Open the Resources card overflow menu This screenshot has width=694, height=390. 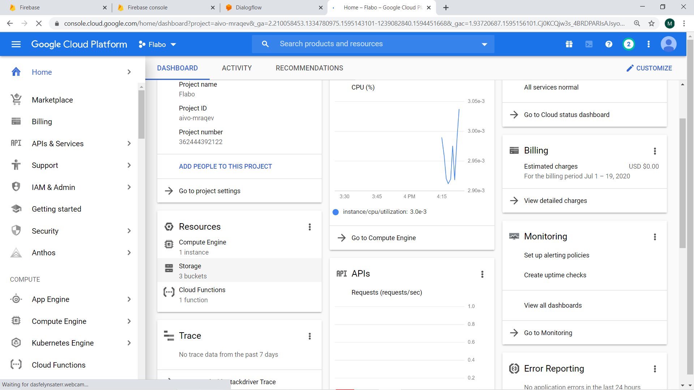click(310, 227)
